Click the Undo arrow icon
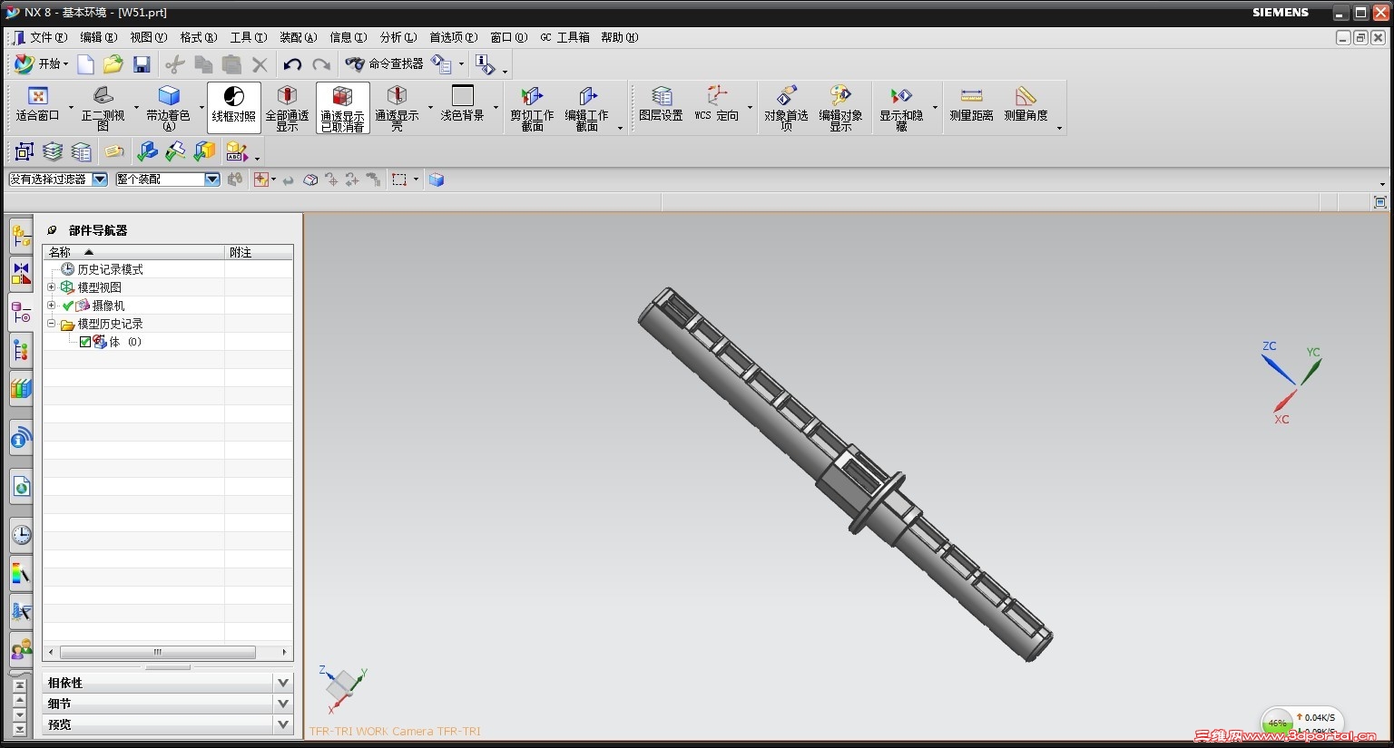This screenshot has width=1394, height=748. (292, 64)
